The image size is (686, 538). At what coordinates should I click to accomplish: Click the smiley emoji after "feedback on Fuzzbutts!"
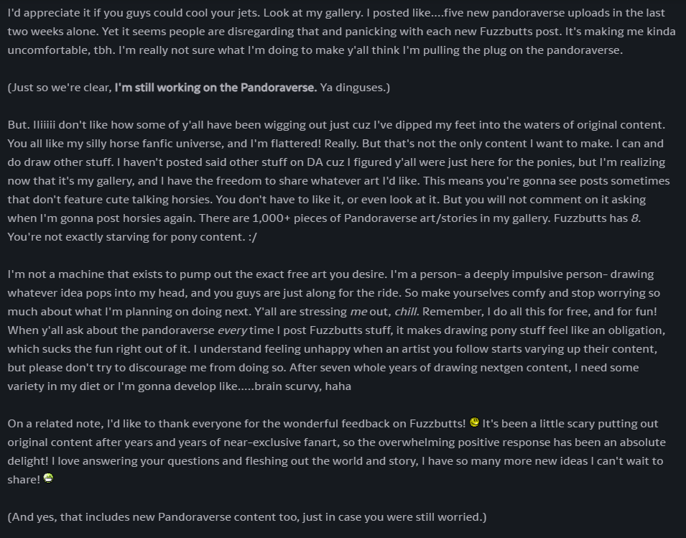(x=474, y=422)
